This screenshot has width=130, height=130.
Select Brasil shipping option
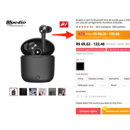point(114,85)
